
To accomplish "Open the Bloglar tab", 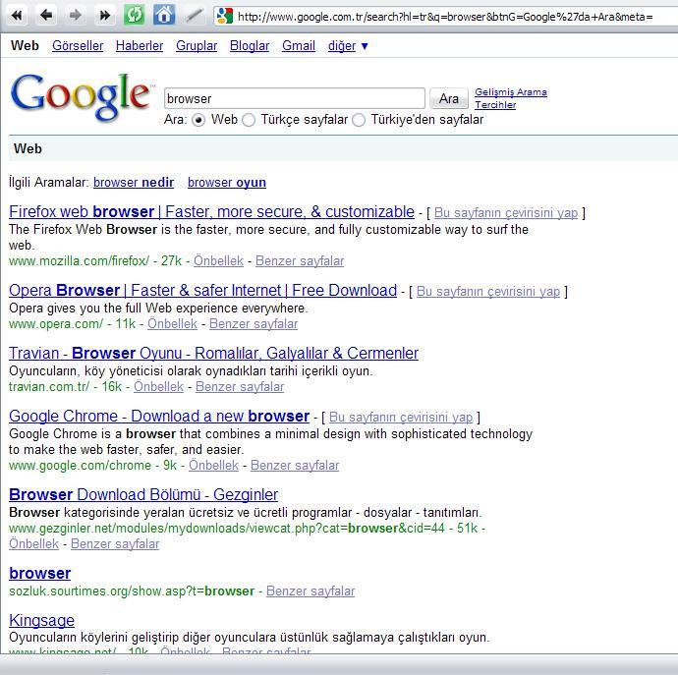I will point(250,46).
